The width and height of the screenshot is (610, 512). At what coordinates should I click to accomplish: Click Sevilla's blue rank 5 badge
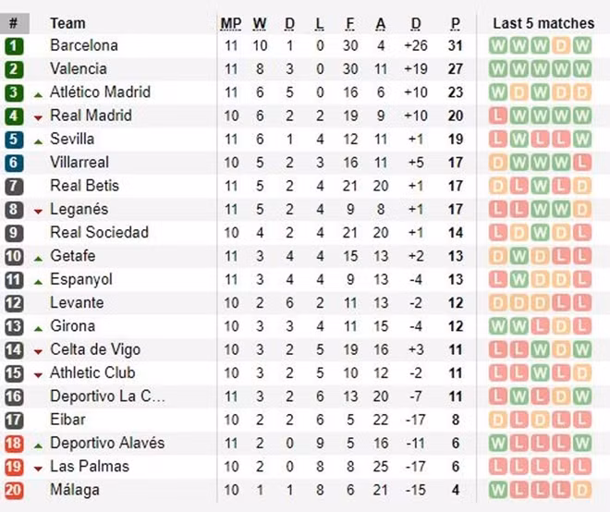tap(14, 140)
